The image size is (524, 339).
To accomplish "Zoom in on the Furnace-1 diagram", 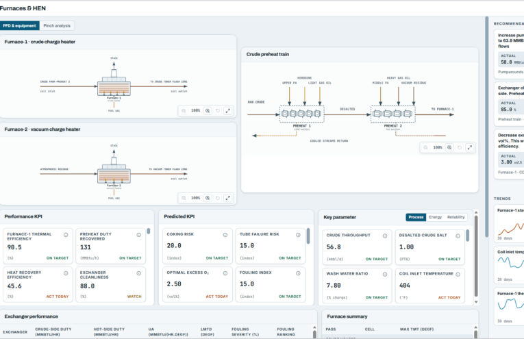I will [x=208, y=110].
